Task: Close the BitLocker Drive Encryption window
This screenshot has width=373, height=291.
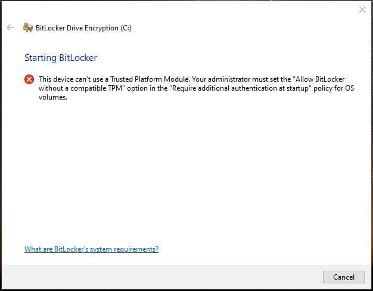Action: pos(362,10)
